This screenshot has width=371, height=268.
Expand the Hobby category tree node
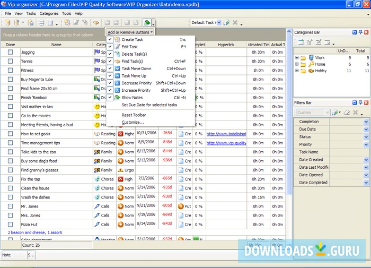(297, 71)
